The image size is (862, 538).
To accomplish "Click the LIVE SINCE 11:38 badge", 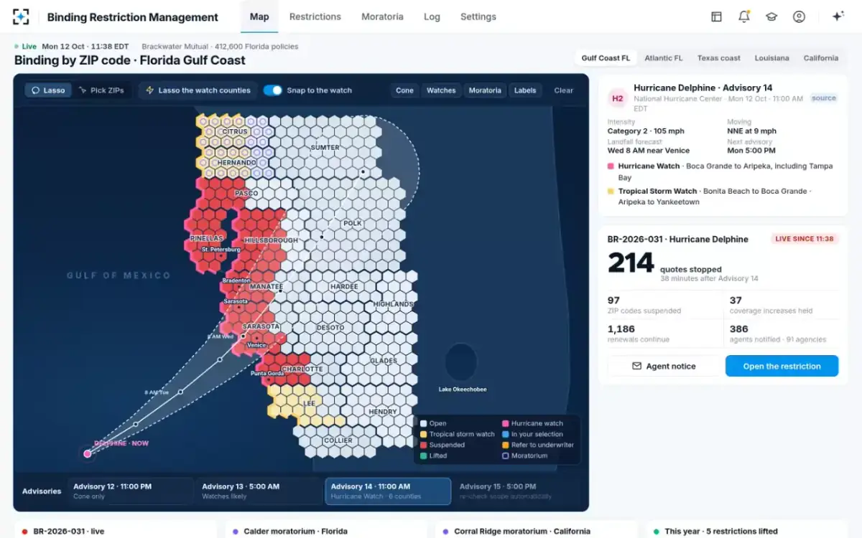I will 805,239.
